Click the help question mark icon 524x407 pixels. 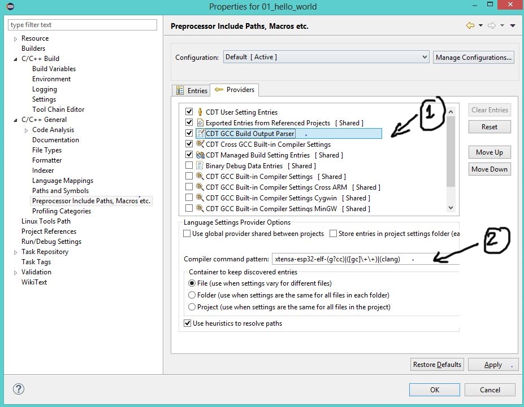[x=19, y=389]
